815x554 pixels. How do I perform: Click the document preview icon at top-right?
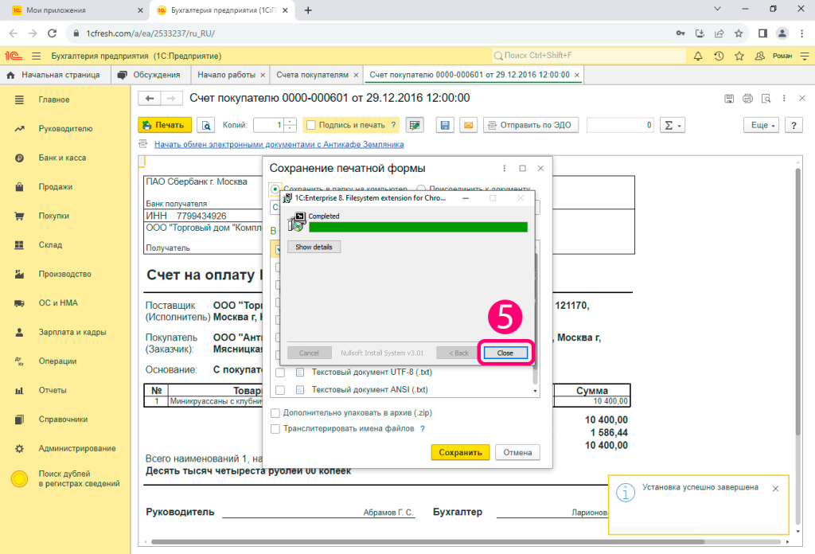pyautogui.click(x=766, y=98)
